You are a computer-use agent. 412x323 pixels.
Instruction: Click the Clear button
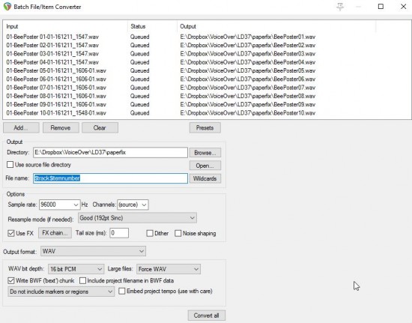(100, 127)
